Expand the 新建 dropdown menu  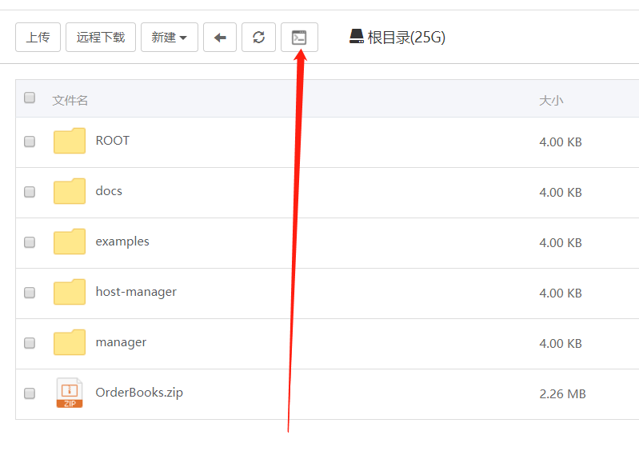coord(170,38)
